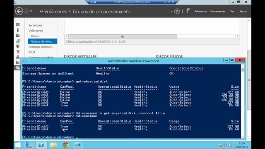
Task: Click the DISCOS VIRTUALES heading
Action: click(x=80, y=56)
